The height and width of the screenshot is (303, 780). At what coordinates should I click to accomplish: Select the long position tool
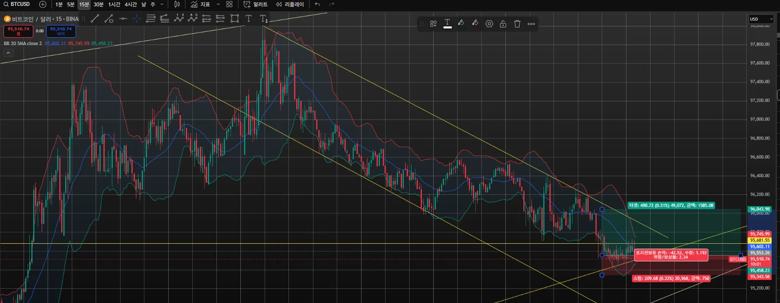pos(207,19)
